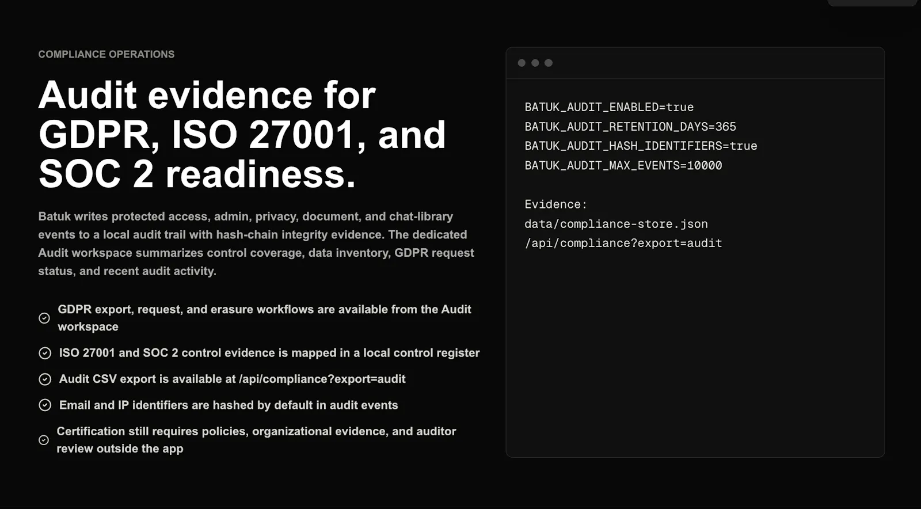Click the data/compliance-store.json line
921x509 pixels.
pos(616,224)
